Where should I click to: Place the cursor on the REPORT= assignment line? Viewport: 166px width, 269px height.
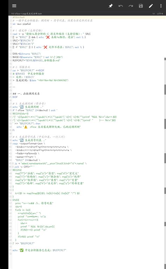click(36, 61)
